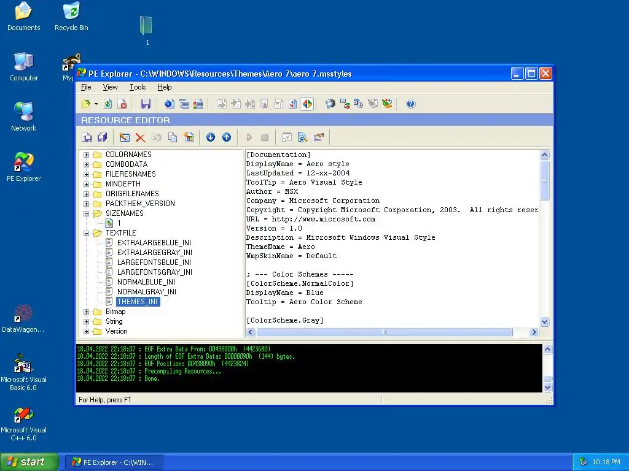Open the Section Headers colored list icon

pyautogui.click(x=198, y=104)
